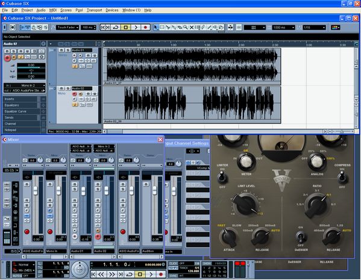The width and height of the screenshot is (361, 280).
Task: Click the Snap toggle icon in toolbar
Action: pyautogui.click(x=239, y=27)
